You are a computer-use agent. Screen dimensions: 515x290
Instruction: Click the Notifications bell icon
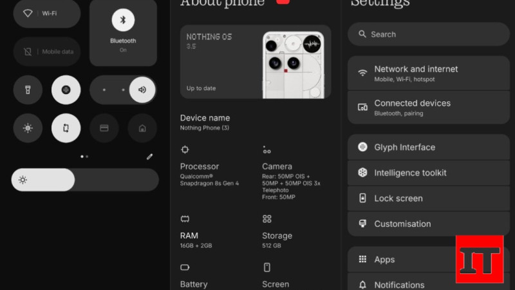point(362,284)
